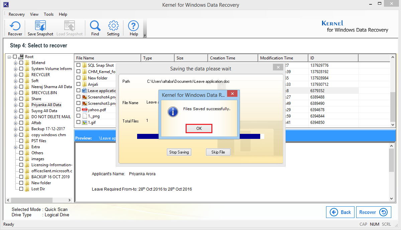401x230 pixels.
Task: Tick the yahoo.pdf checkbox
Action: [79, 109]
